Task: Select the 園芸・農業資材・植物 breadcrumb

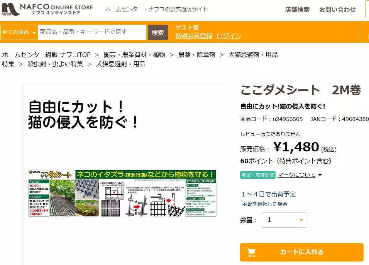Action: [134, 55]
